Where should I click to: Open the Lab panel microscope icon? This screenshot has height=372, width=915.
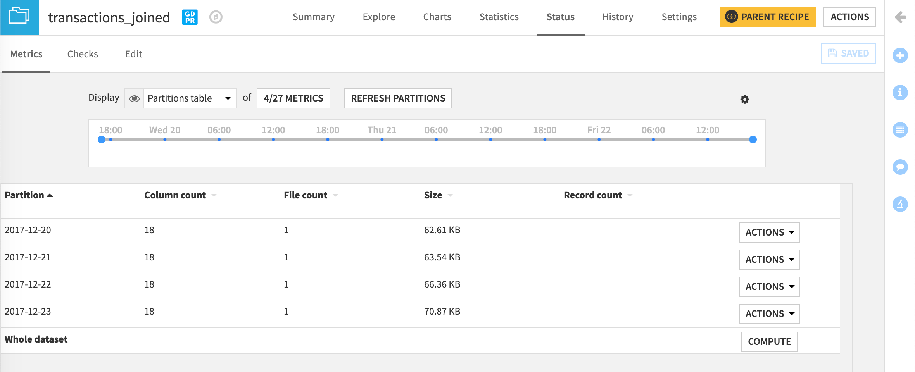[x=900, y=204]
